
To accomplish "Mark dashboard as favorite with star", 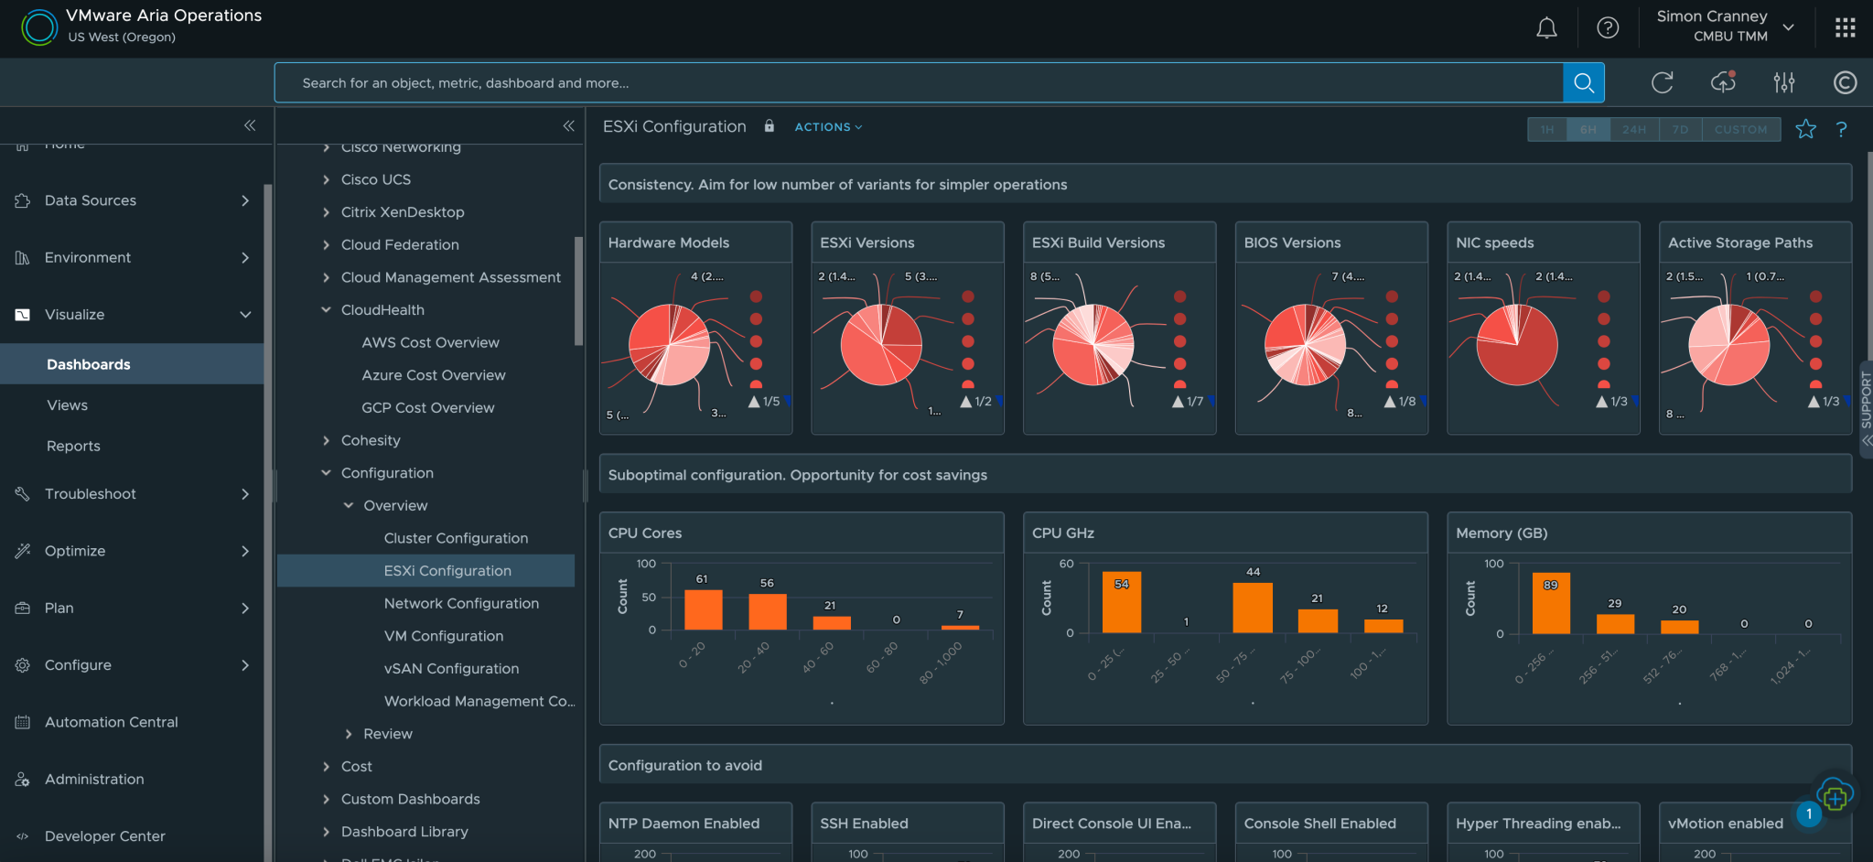I will tap(1805, 129).
